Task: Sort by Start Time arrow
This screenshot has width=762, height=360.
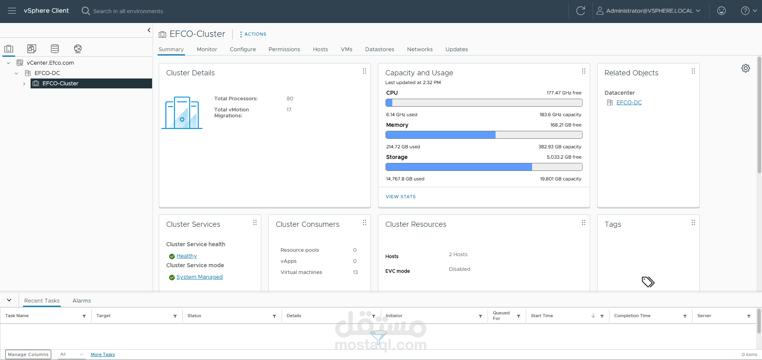Action: tap(593, 316)
